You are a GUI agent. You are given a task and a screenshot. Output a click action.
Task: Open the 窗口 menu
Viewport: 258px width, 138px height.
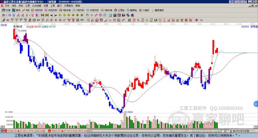[x=59, y=6]
